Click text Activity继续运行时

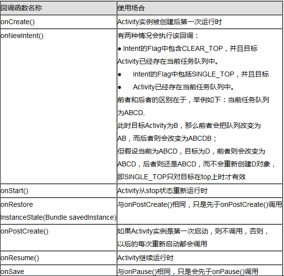click(x=145, y=258)
